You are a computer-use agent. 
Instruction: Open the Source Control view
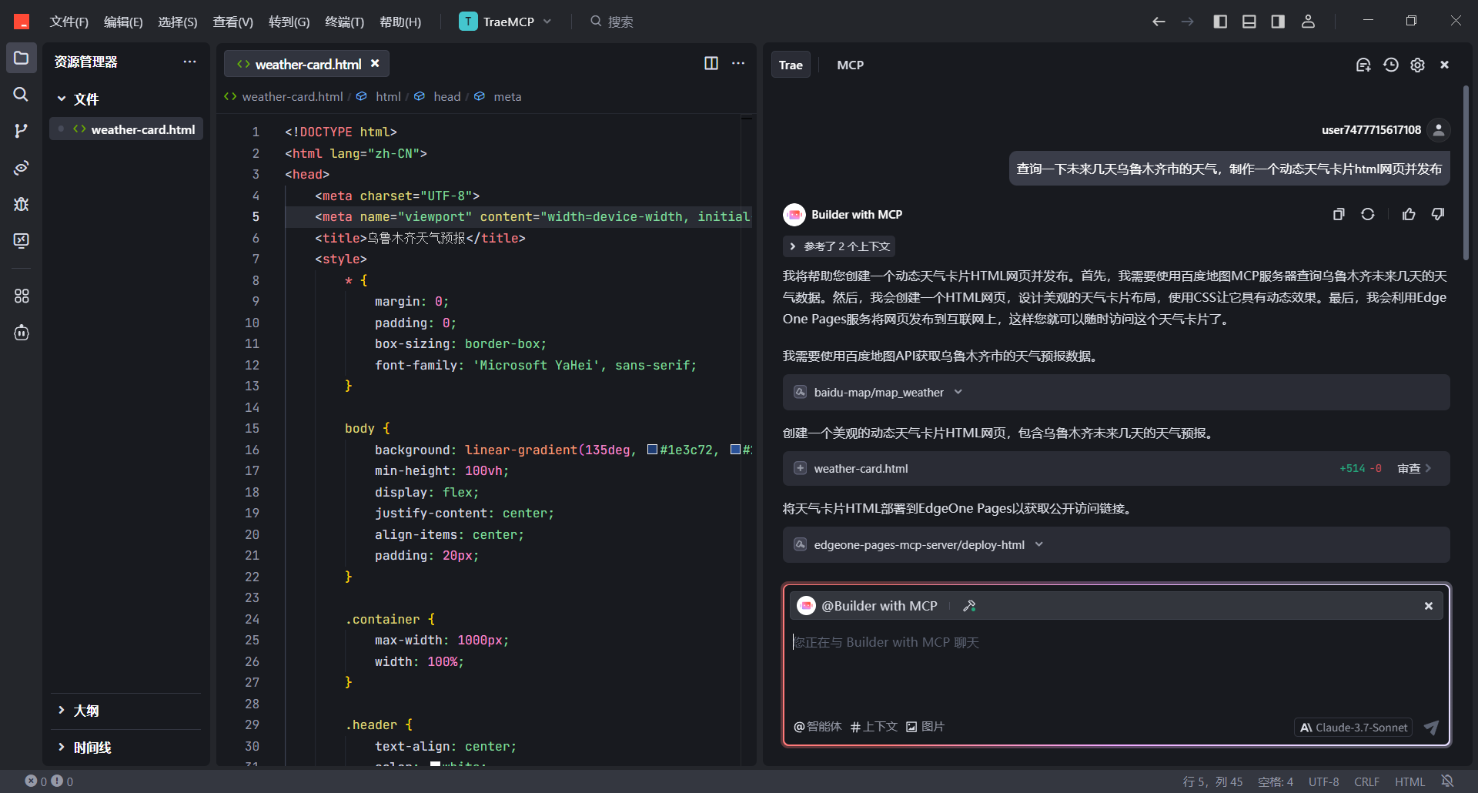[21, 131]
